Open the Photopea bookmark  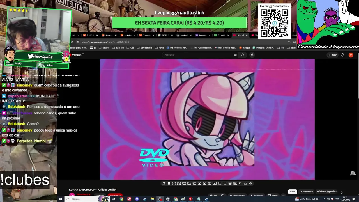click(263, 48)
